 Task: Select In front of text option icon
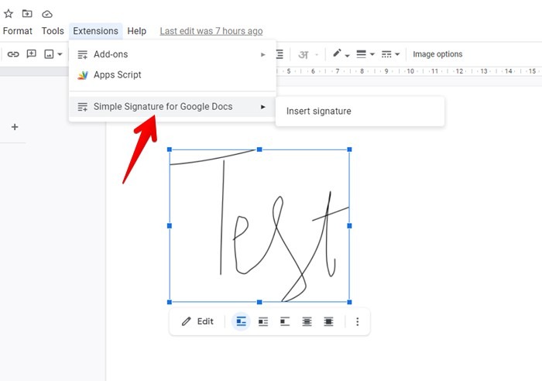[328, 322]
